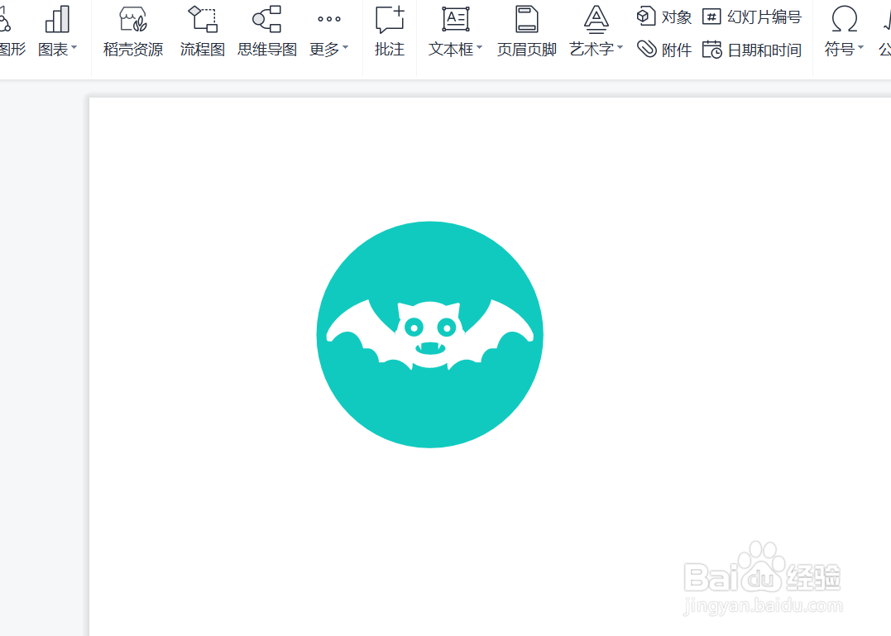
Task: Select the bat icon graphic on slide
Action: (x=430, y=334)
